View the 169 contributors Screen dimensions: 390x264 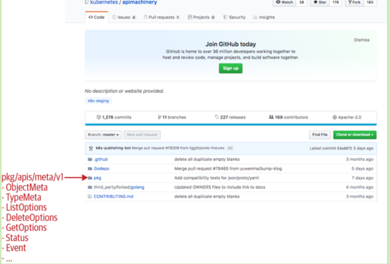288,117
